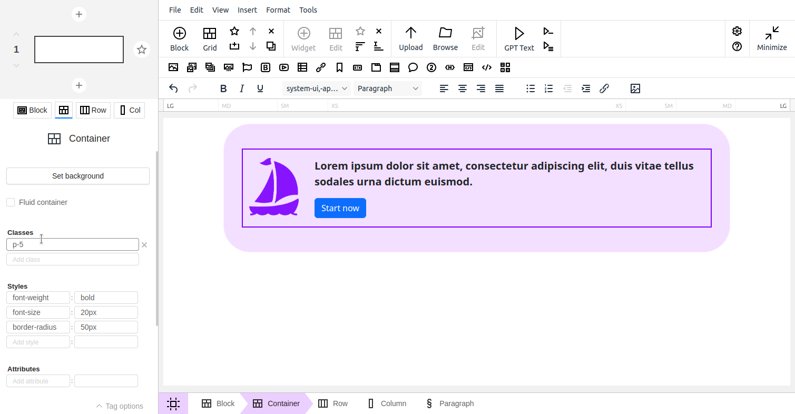Click the duplicate block icon
Viewport: 795px width, 414px height.
click(x=271, y=46)
